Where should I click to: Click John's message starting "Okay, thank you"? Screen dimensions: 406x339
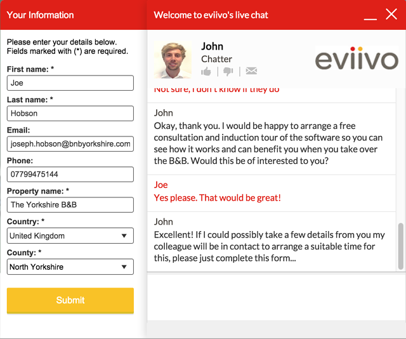coord(268,143)
